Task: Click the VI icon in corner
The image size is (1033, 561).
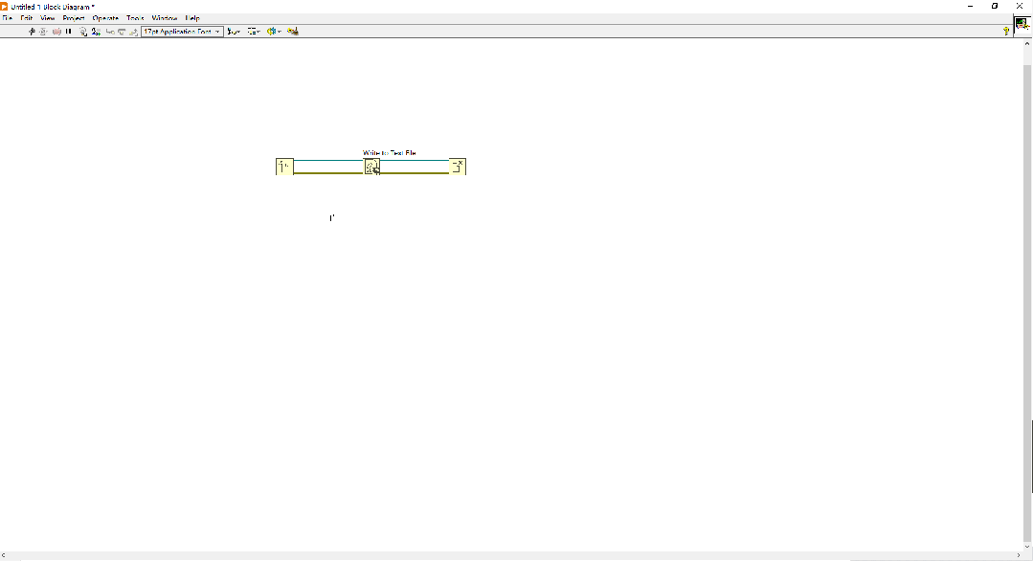Action: click(1022, 24)
